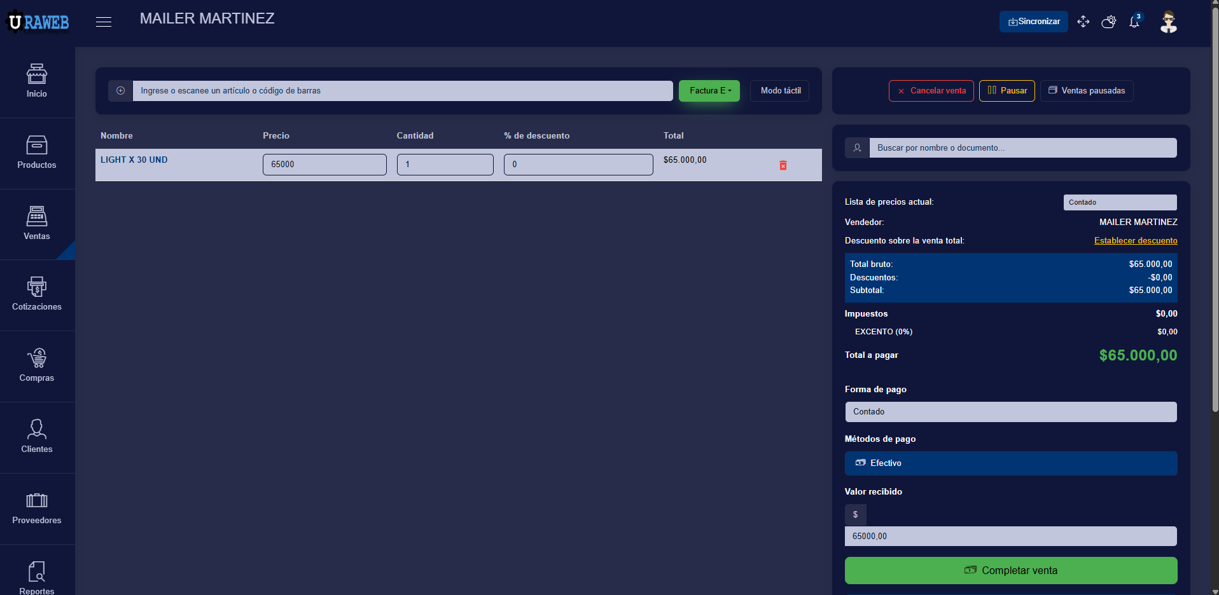The width and height of the screenshot is (1219, 595).
Task: Go to Productos in the sidebar
Action: pos(37,153)
